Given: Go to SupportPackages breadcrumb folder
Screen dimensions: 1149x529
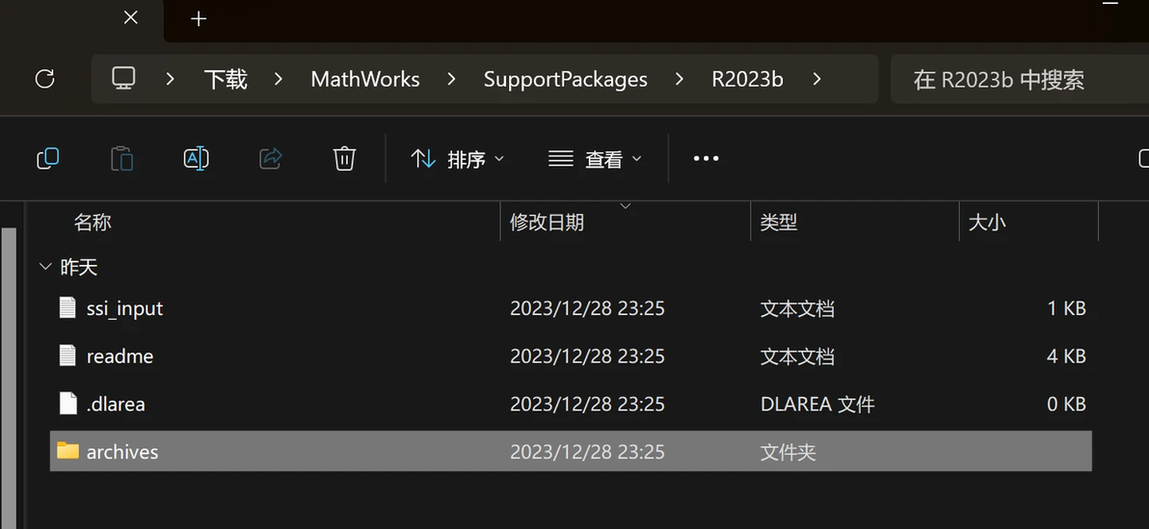Looking at the screenshot, I should 565,79.
